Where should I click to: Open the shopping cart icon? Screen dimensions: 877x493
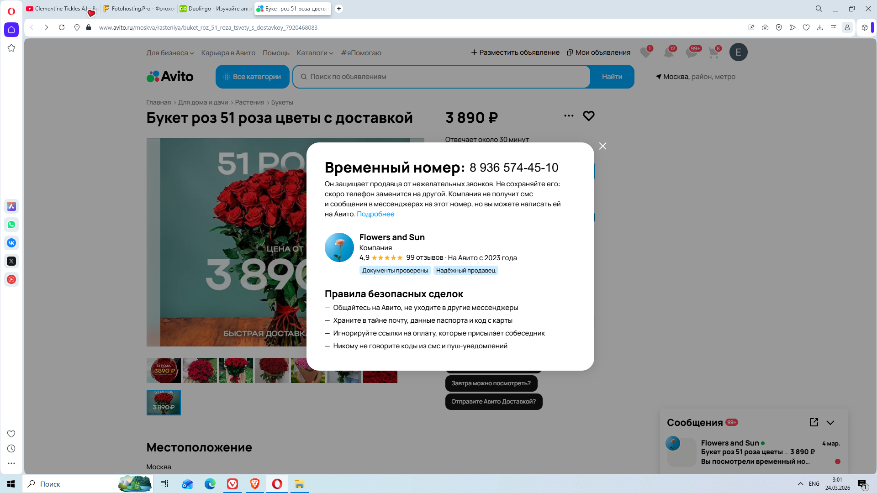point(713,52)
